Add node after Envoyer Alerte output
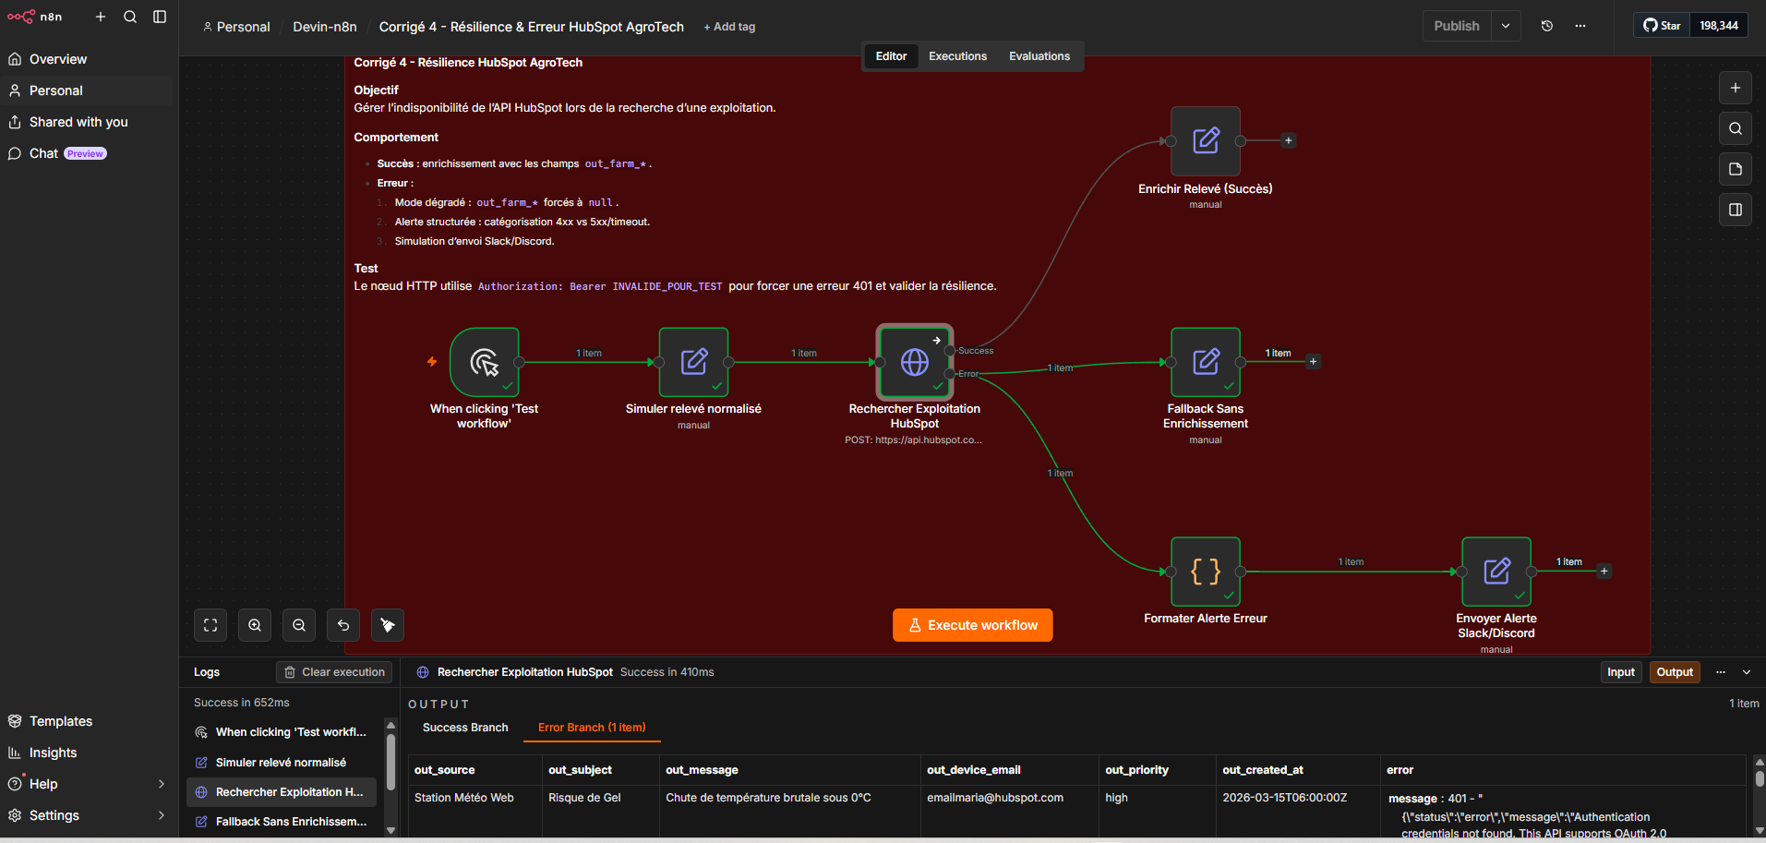1766x843 pixels. coord(1604,572)
